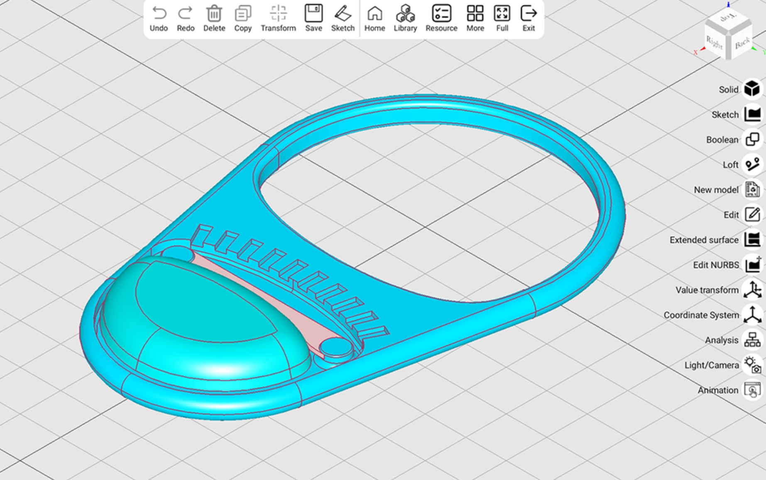Undo the last action
Screen dimensions: 766x480
pyautogui.click(x=159, y=17)
